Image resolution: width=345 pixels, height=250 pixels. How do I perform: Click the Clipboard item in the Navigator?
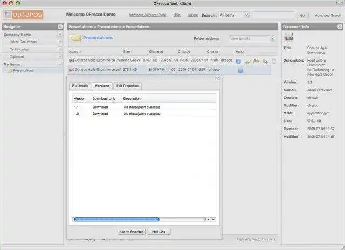pos(17,57)
